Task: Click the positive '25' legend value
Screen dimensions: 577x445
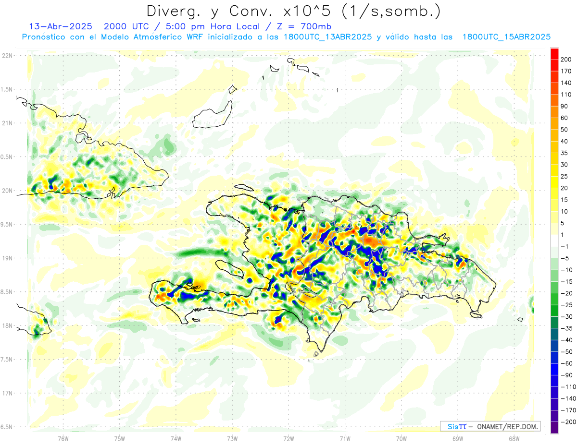Action: (565, 176)
